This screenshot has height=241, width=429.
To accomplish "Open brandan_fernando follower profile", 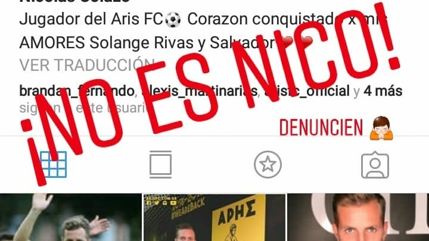I will point(77,91).
